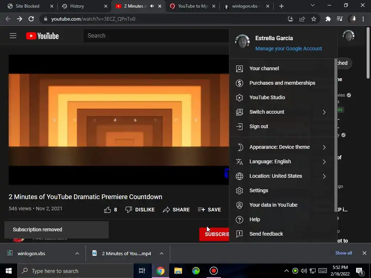The width and height of the screenshot is (371, 278).
Task: Open Chrome media control icon
Action: click(340, 19)
